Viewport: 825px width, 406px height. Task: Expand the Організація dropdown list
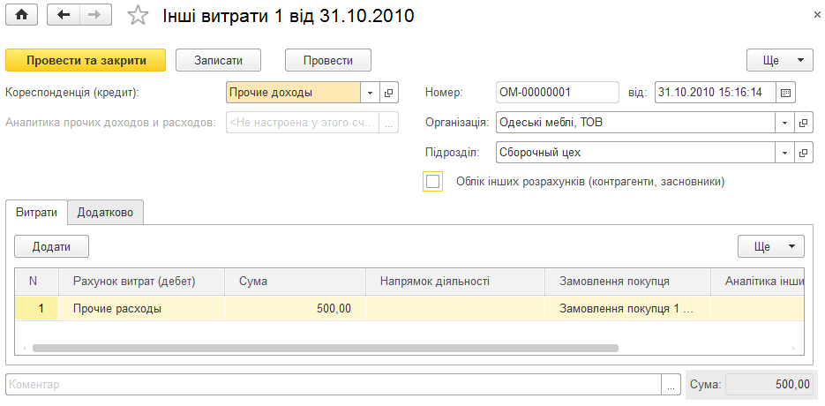pyautogui.click(x=784, y=123)
